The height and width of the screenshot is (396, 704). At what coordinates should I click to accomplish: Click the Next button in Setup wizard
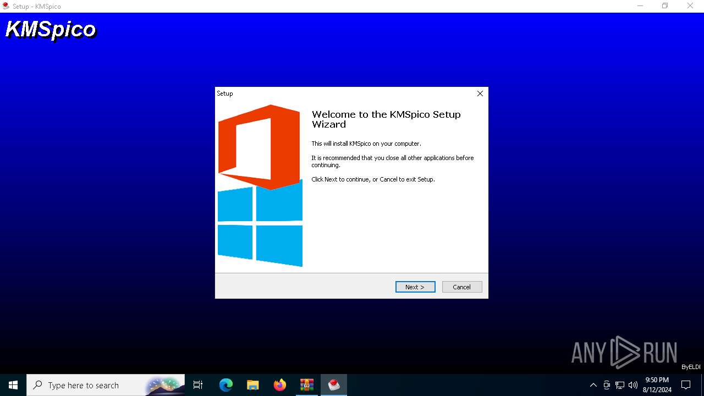click(415, 287)
